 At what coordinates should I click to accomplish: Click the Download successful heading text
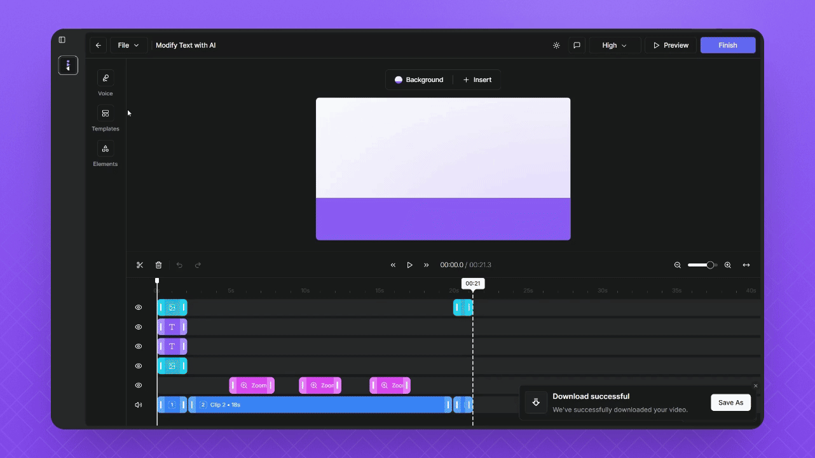[591, 396]
